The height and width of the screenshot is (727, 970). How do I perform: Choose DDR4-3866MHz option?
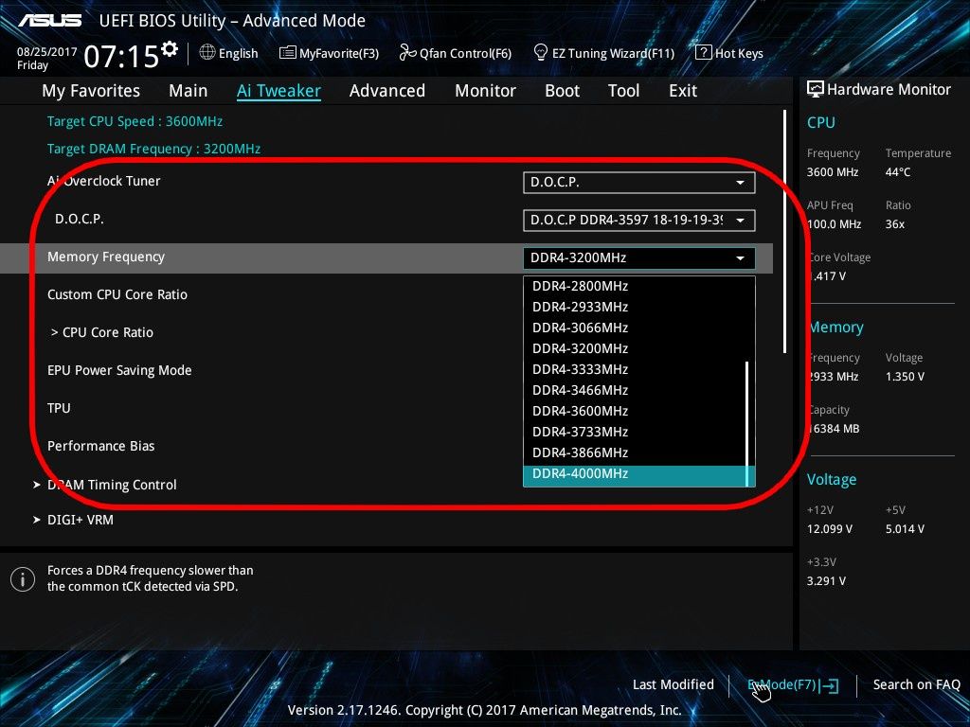click(636, 453)
